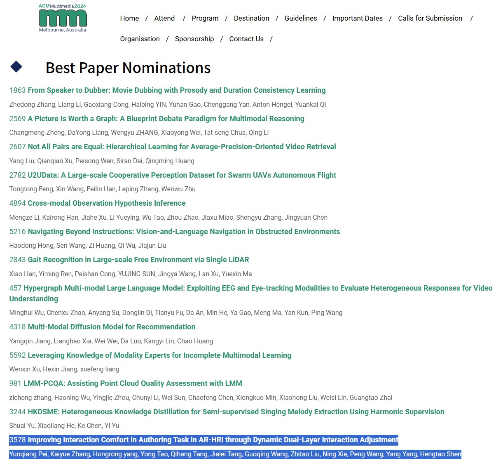The width and height of the screenshot is (496, 465).
Task: Open paper 457 Hypergraph Multi-modal Large Language Model
Action: [x=250, y=293]
